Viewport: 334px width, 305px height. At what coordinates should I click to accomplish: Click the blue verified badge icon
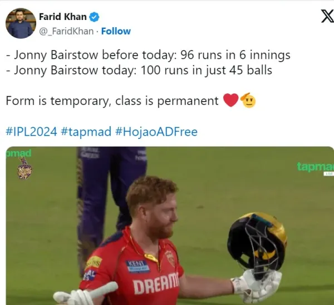pyautogui.click(x=94, y=17)
